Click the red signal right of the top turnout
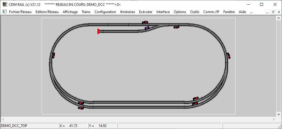This screenshot has width=282, height=129. (176, 27)
